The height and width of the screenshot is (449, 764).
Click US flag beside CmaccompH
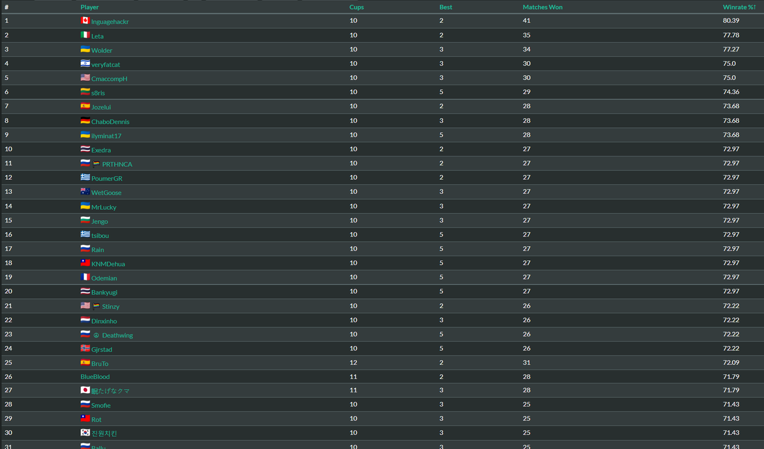pos(85,78)
